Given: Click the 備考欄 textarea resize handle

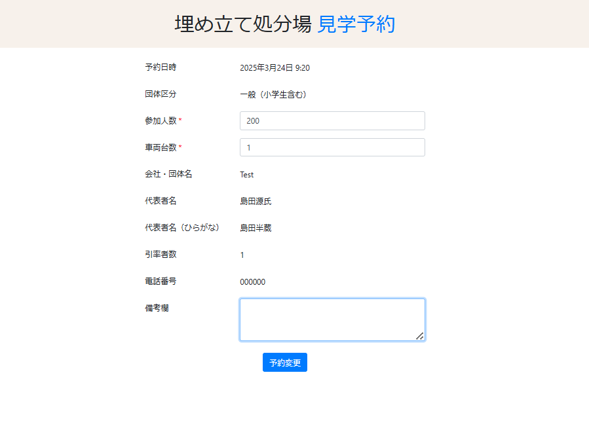Looking at the screenshot, I should [x=419, y=336].
